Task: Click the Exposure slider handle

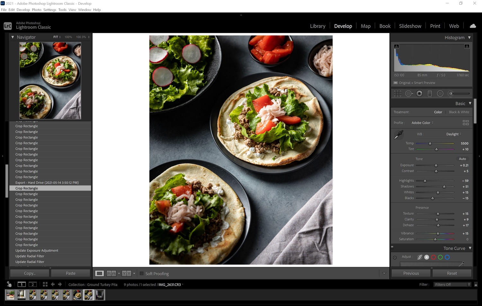Action: [x=436, y=166]
